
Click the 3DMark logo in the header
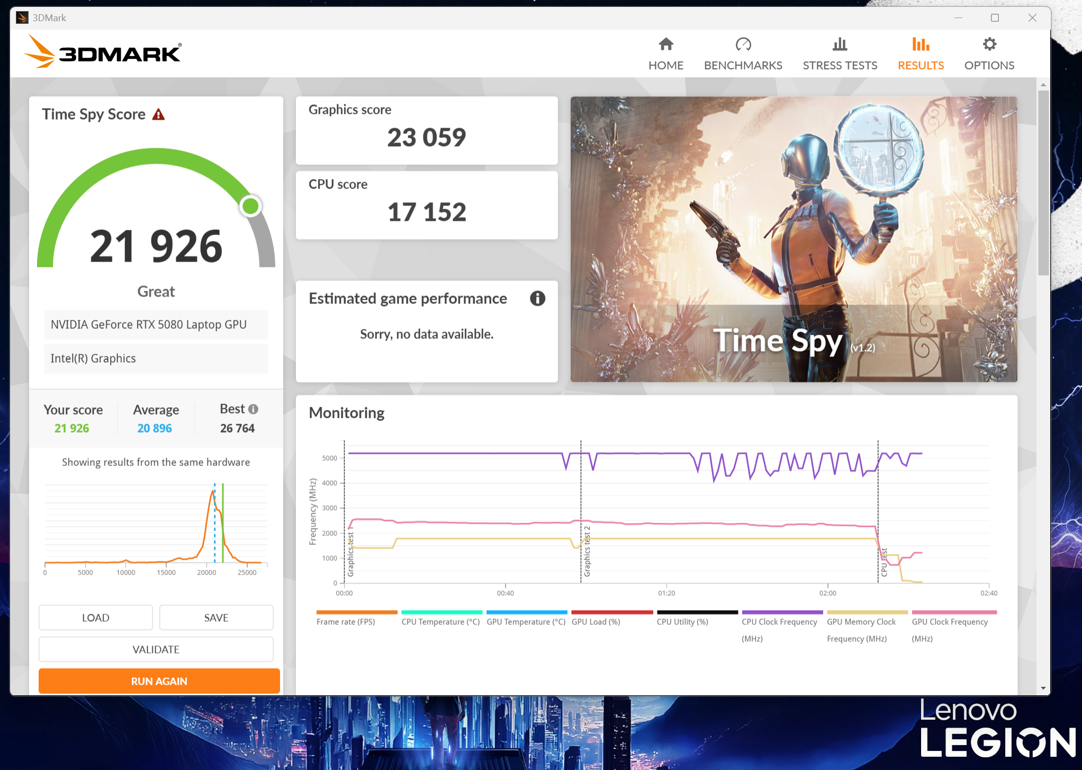pyautogui.click(x=103, y=52)
